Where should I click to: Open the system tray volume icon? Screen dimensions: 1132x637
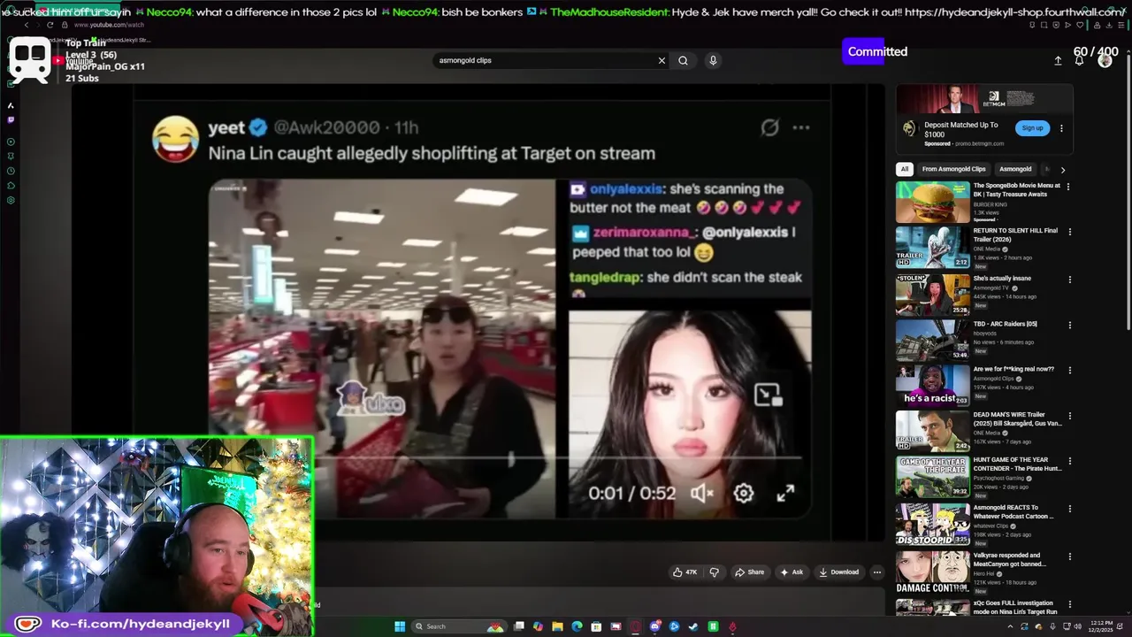(x=1077, y=626)
